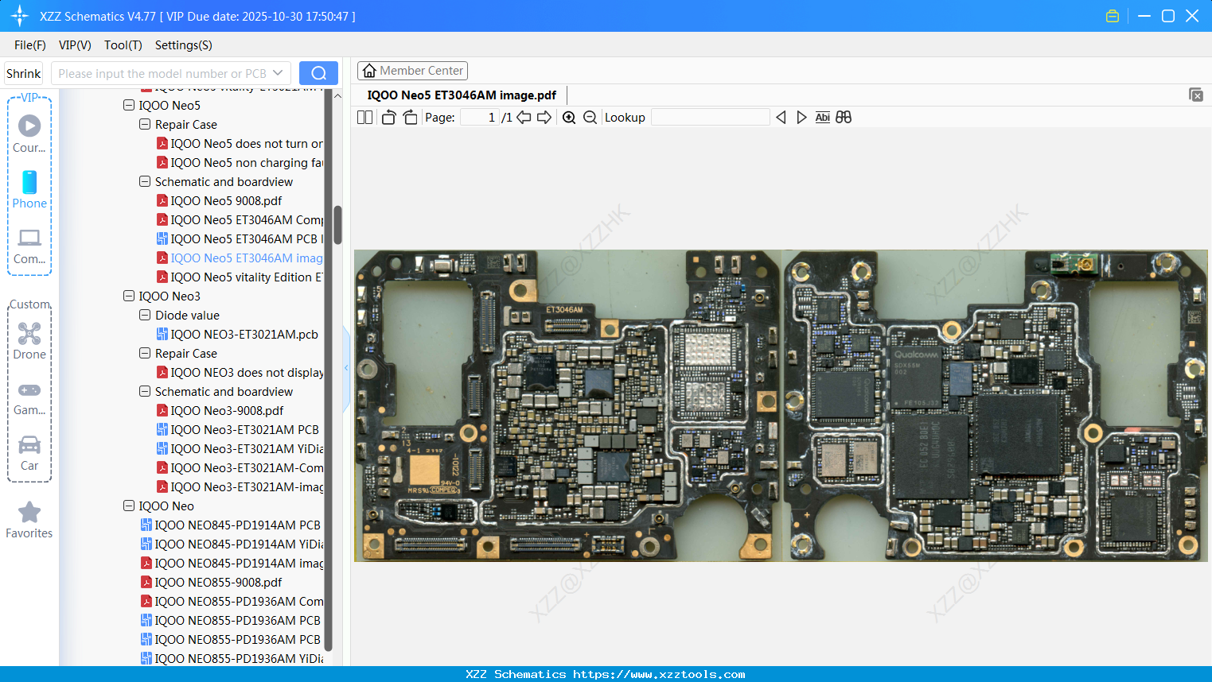Open the model number dropdown arrow

point(278,73)
